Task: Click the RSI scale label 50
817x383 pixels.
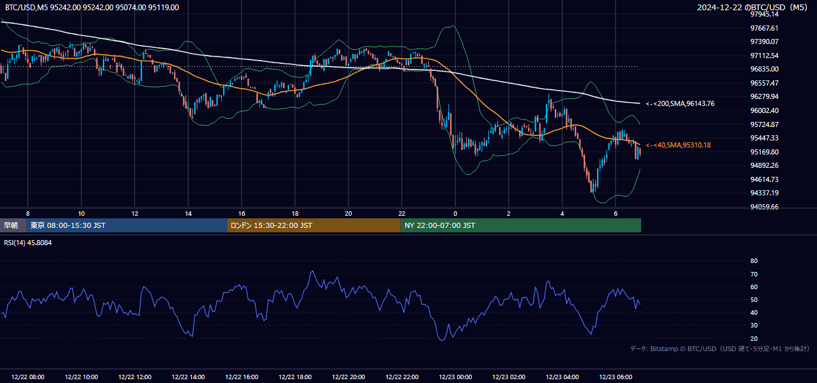Action: point(754,299)
